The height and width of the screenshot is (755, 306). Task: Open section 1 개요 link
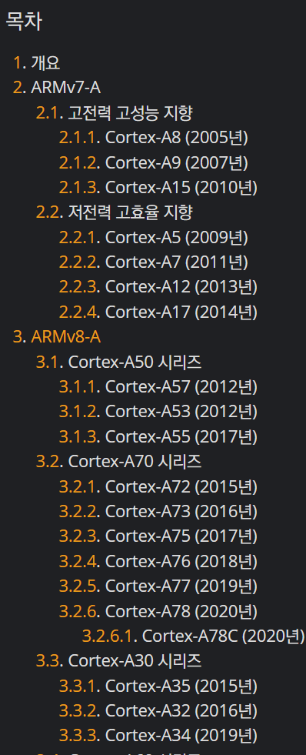coord(37,62)
